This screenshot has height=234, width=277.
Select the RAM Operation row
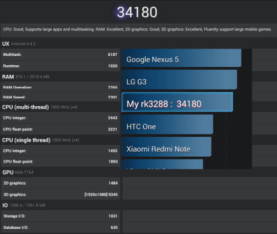tap(60, 87)
